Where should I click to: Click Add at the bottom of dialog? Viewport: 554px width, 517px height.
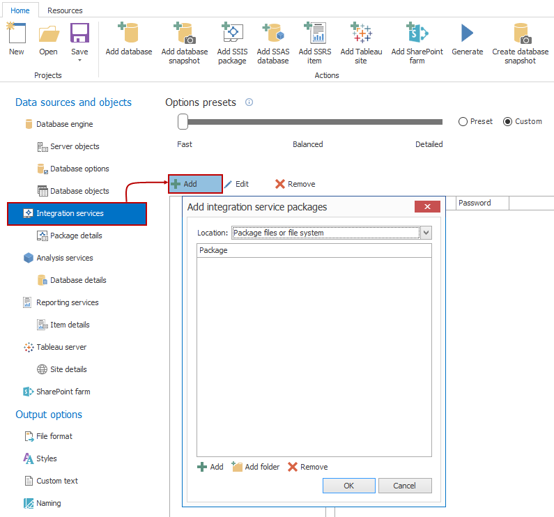click(x=210, y=467)
